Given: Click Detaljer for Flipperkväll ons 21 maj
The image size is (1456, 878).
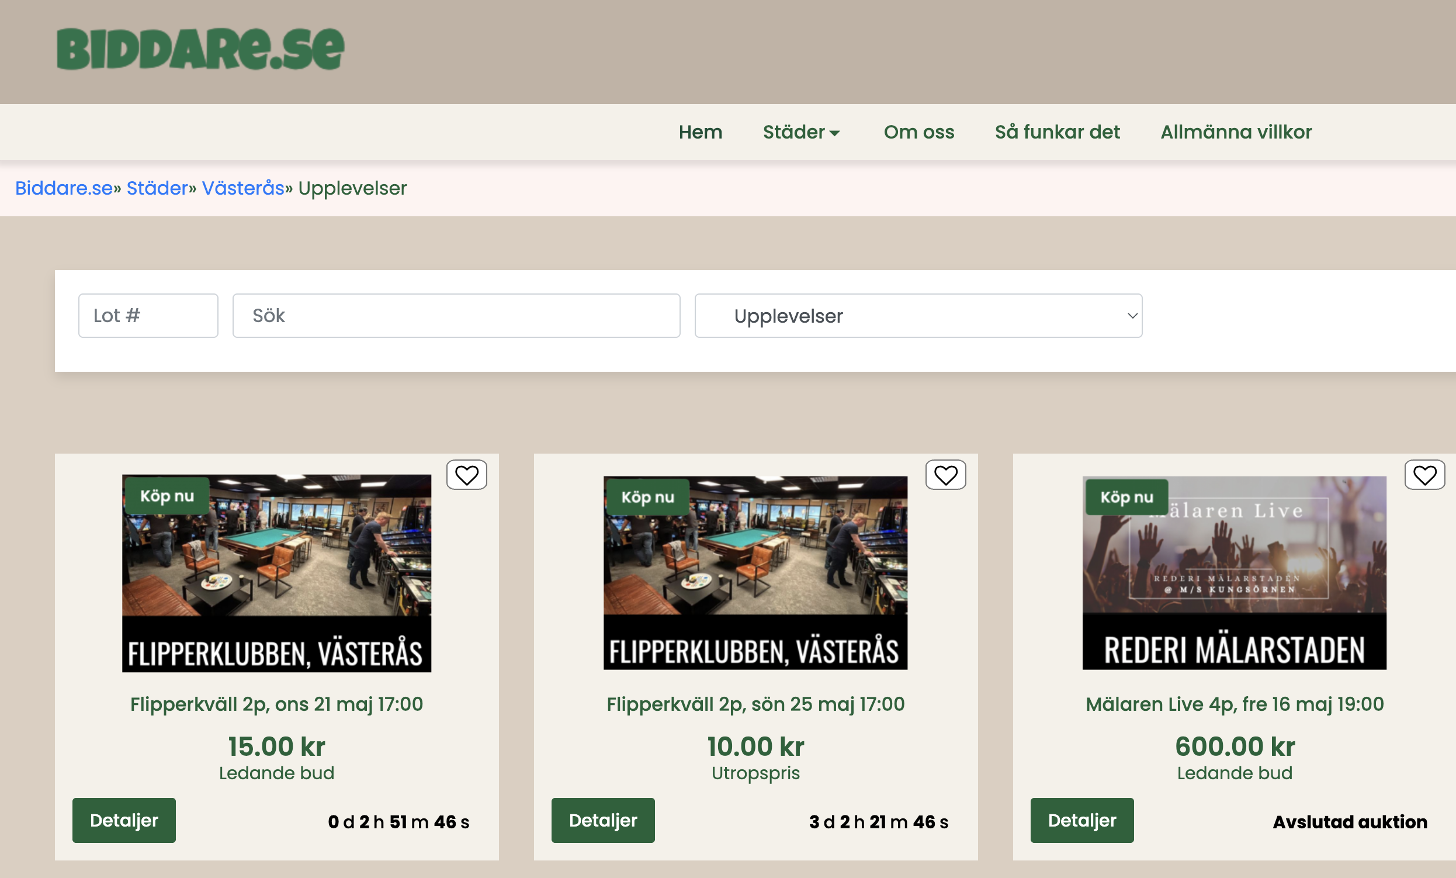Looking at the screenshot, I should 123,820.
